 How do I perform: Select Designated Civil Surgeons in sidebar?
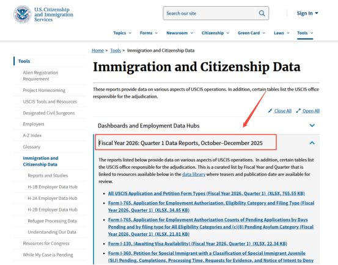click(x=49, y=113)
